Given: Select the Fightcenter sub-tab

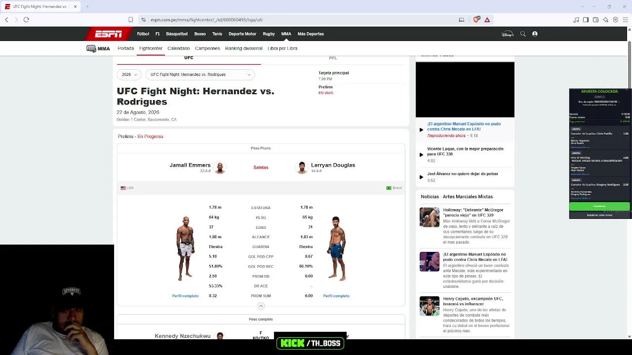Looking at the screenshot, I should (x=151, y=48).
